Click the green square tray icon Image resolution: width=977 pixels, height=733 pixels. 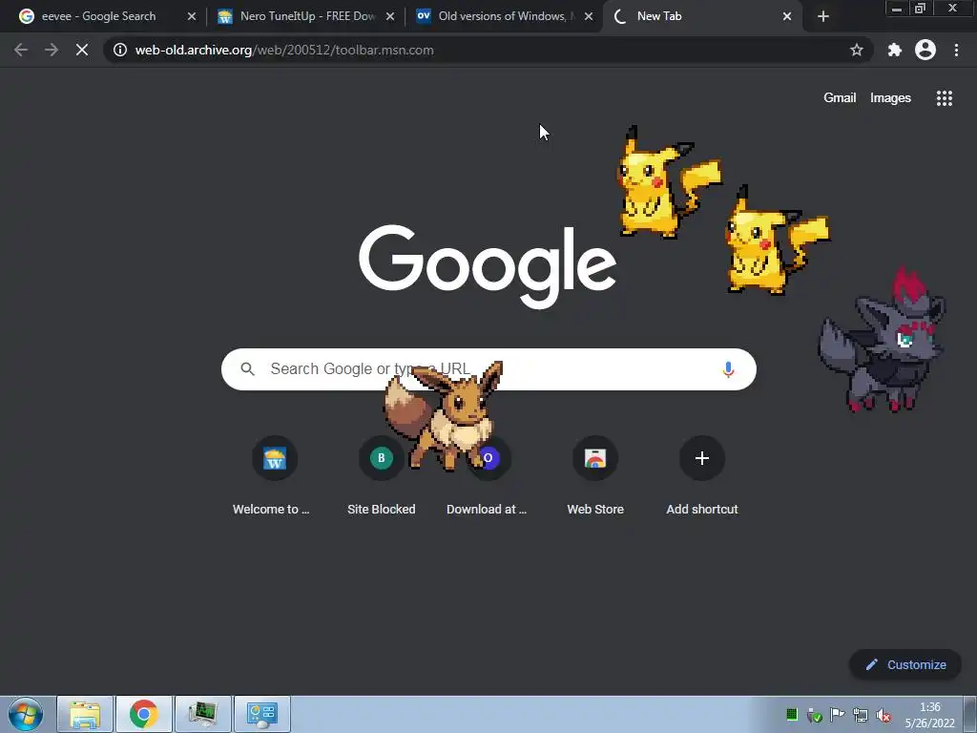[x=792, y=715]
